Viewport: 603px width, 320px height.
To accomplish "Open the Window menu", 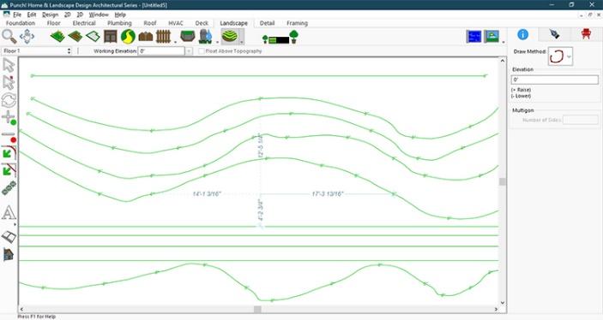I will (99, 15).
